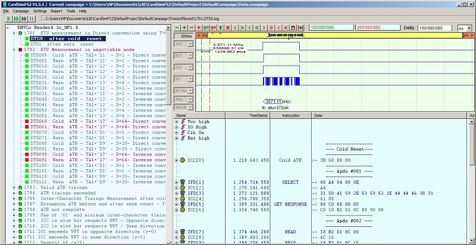Click the green 'go' cursor button
This screenshot has height=245, width=476.
click(206, 28)
